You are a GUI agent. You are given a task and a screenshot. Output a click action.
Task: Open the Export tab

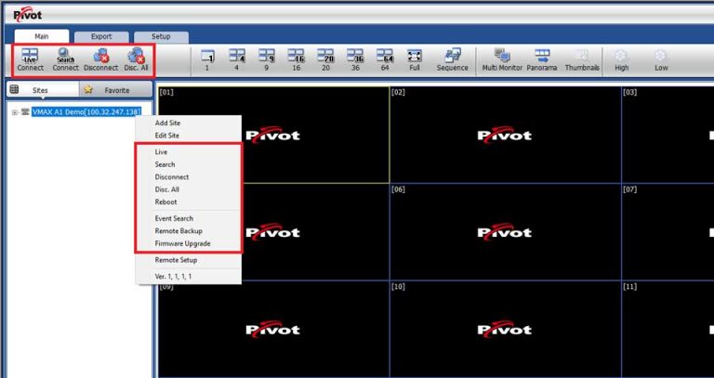[x=101, y=36]
